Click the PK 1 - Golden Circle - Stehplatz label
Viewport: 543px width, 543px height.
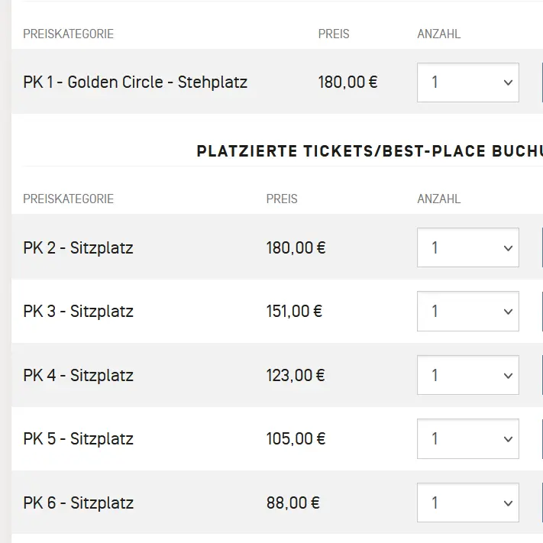pyautogui.click(x=135, y=82)
